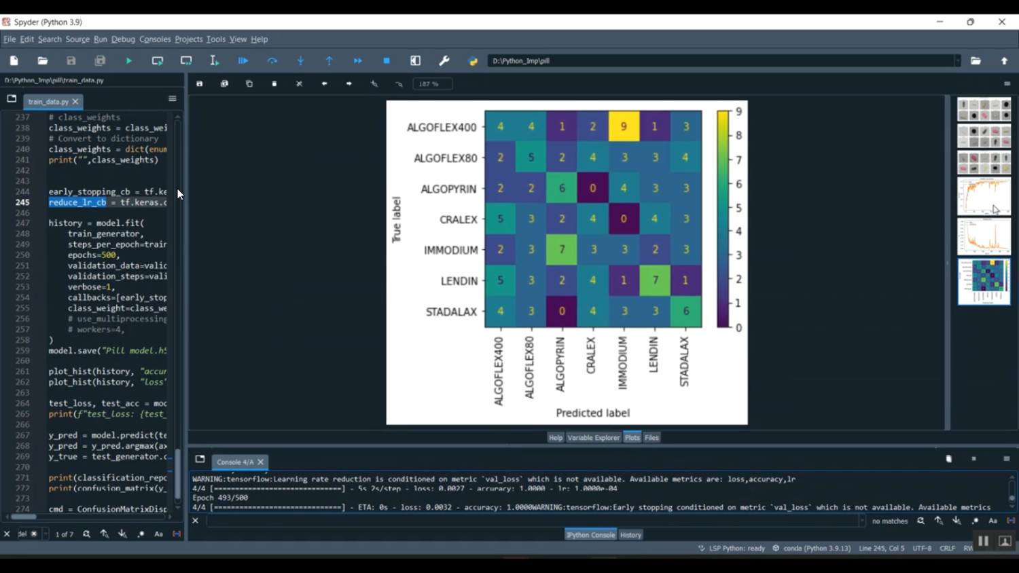This screenshot has width=1019, height=573.
Task: Open the PYTHONPATH manager Python icon
Action: 473,61
